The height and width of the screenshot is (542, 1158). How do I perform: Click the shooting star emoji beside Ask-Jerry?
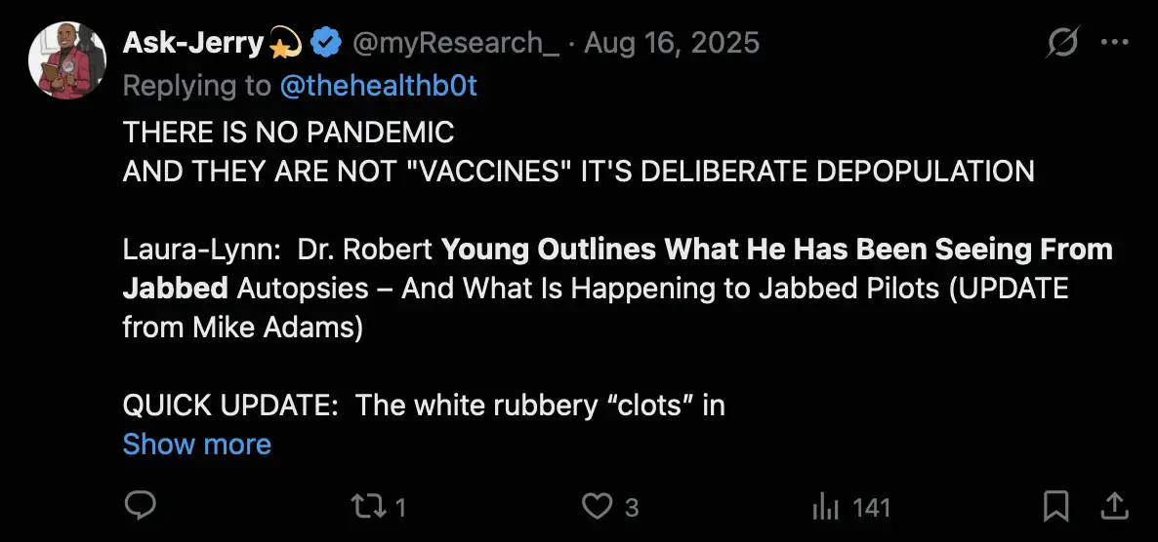[285, 43]
